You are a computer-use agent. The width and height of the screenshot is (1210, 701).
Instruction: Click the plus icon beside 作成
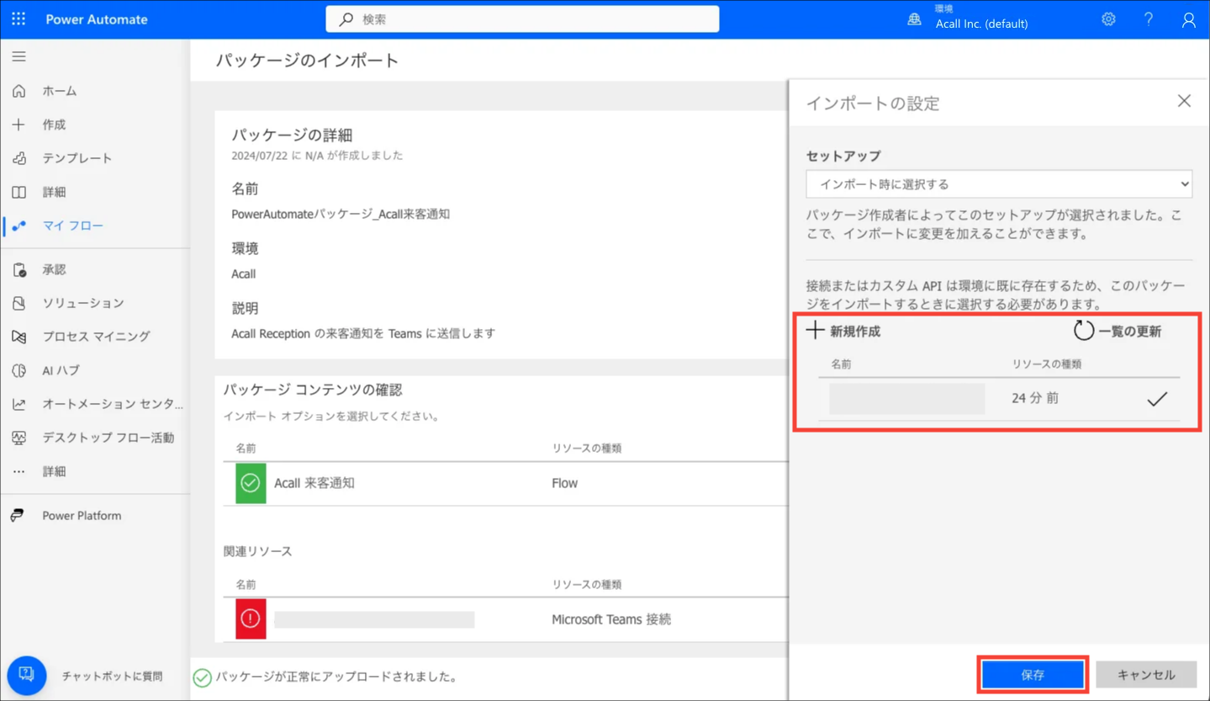[18, 125]
